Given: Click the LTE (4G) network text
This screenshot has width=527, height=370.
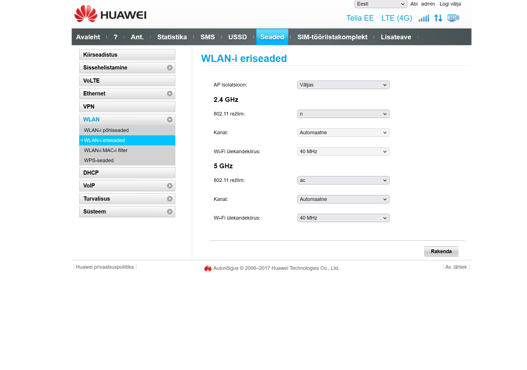Looking at the screenshot, I should 397,18.
